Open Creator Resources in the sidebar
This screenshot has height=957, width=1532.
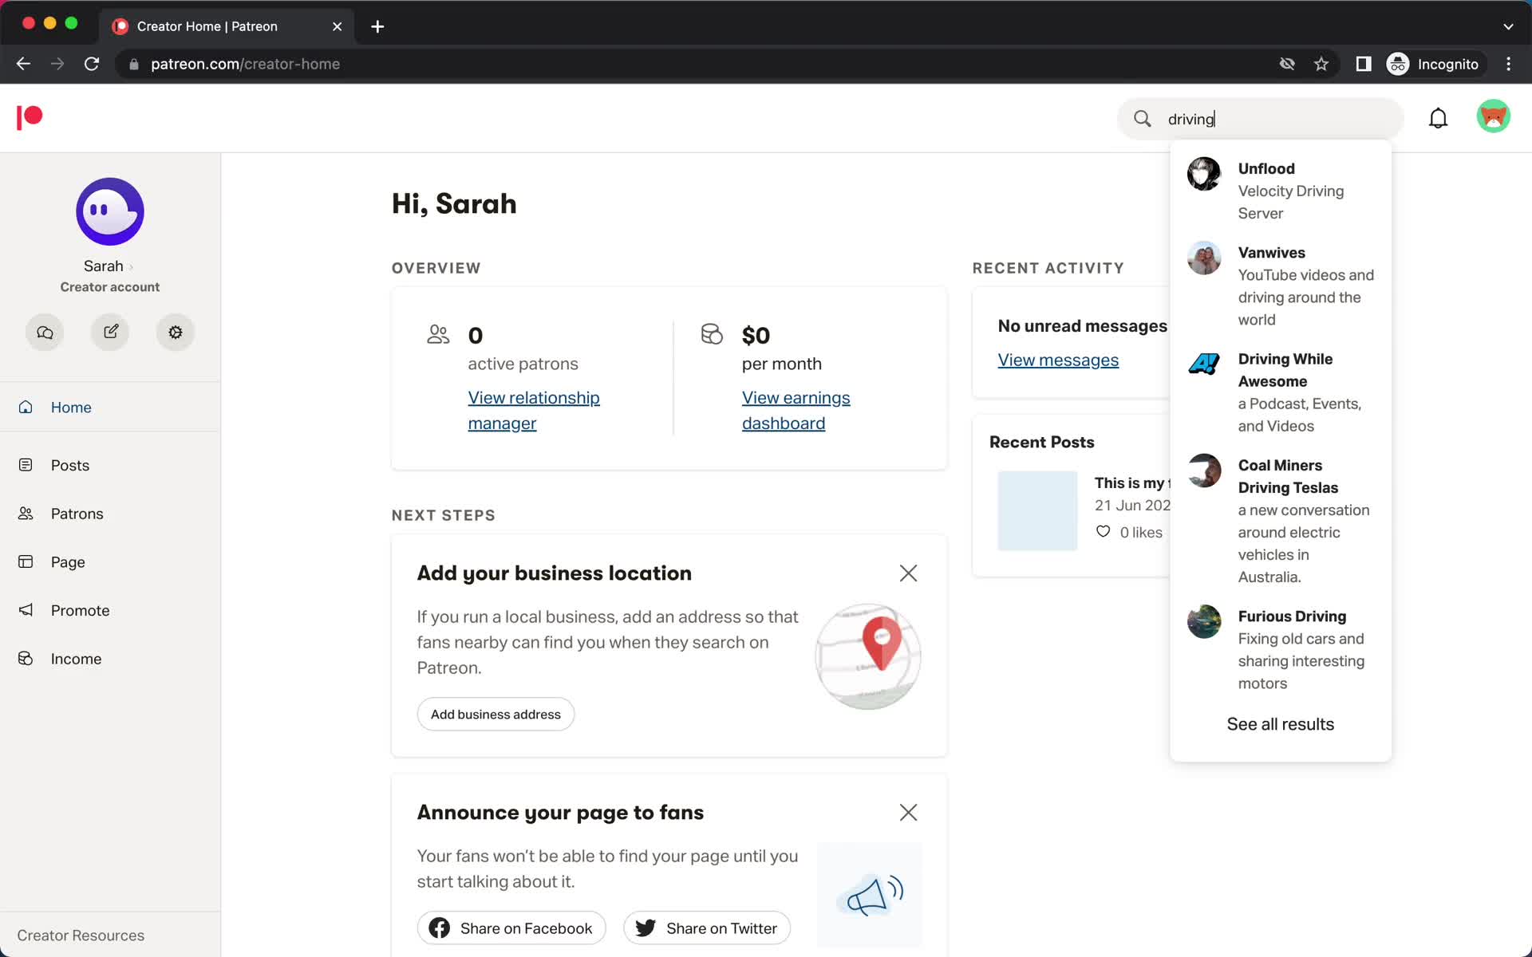coord(81,935)
